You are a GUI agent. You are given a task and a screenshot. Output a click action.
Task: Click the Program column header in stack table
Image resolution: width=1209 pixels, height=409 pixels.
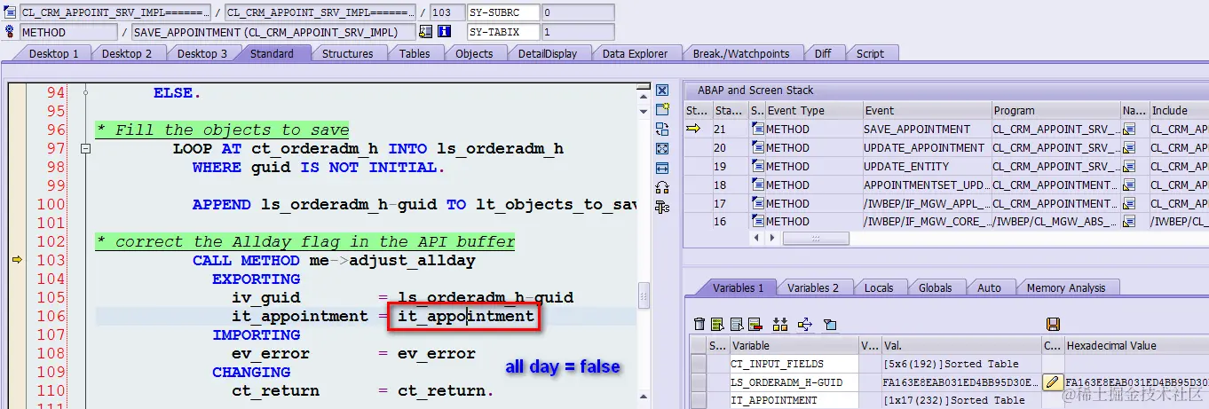(1055, 111)
